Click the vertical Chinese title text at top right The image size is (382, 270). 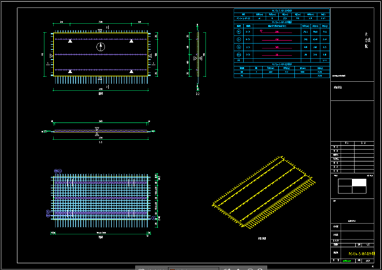(x=367, y=40)
